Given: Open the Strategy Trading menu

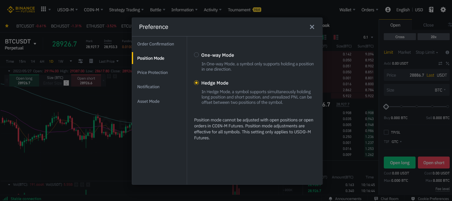Looking at the screenshot, I should pos(126,10).
